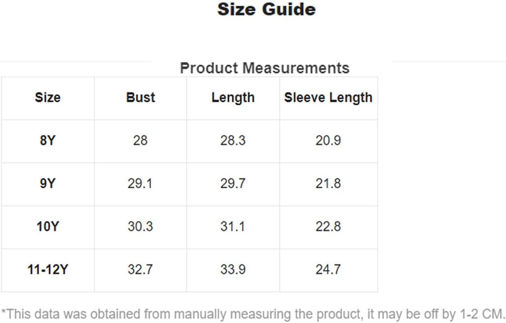Click the manual measurement disclaimer note

point(253,314)
